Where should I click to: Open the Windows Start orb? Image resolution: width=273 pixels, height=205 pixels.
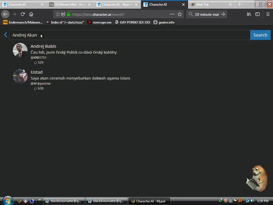8,201
